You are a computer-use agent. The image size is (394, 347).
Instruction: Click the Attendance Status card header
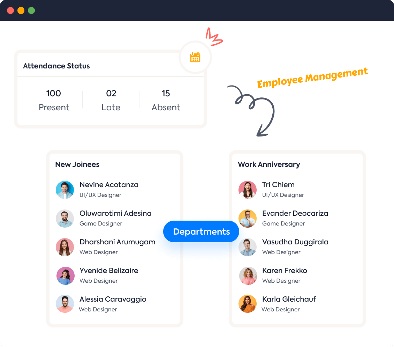[x=56, y=66]
